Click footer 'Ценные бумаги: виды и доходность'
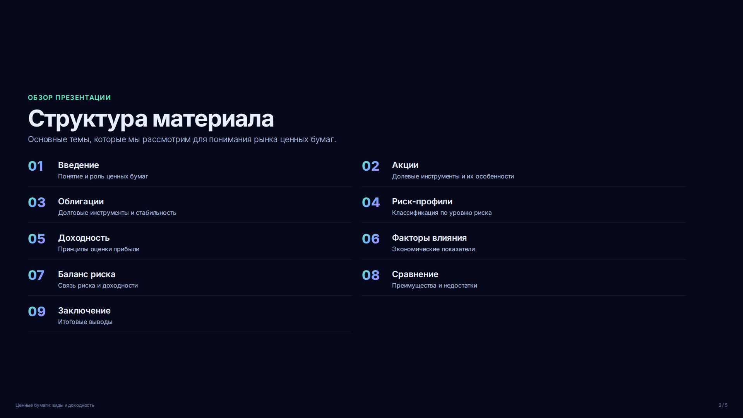 point(55,405)
